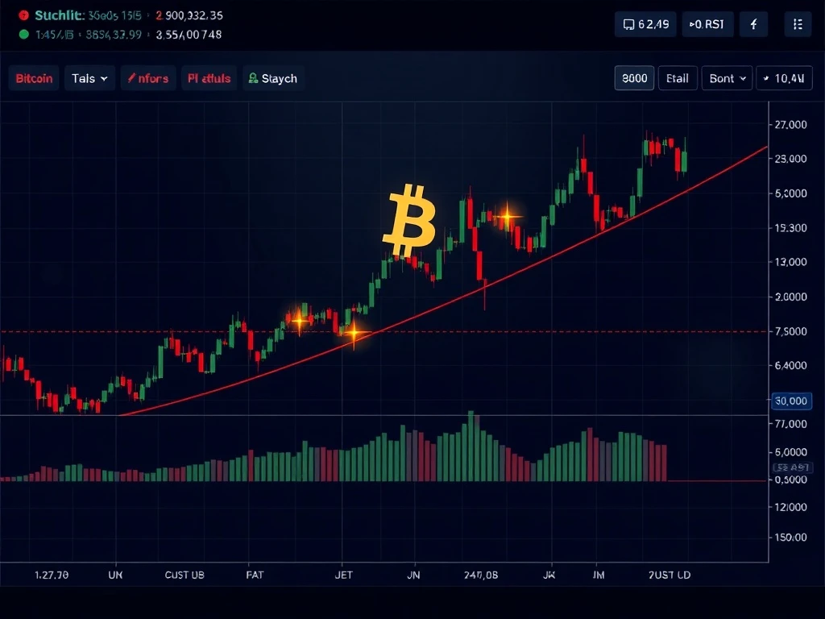Click the nfors button
This screenshot has height=619, width=825.
[x=148, y=78]
